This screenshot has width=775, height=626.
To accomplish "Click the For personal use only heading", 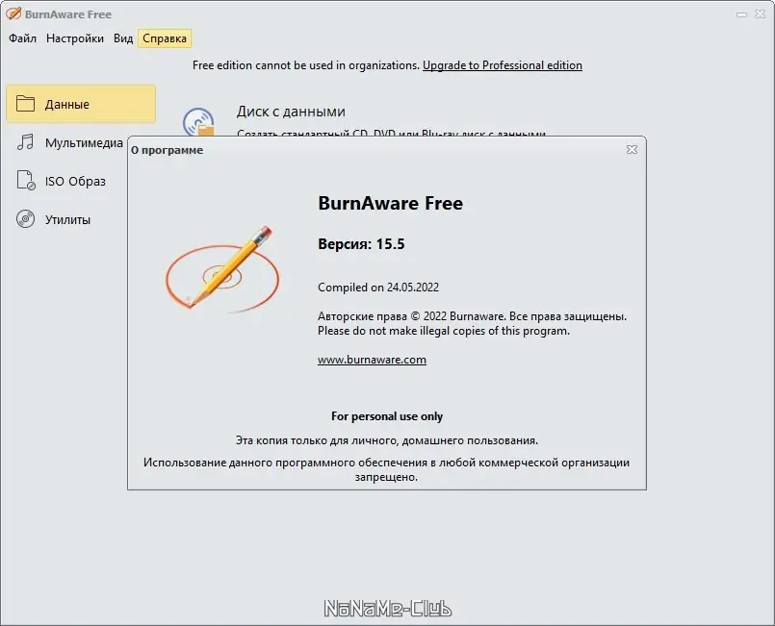I will tap(387, 416).
